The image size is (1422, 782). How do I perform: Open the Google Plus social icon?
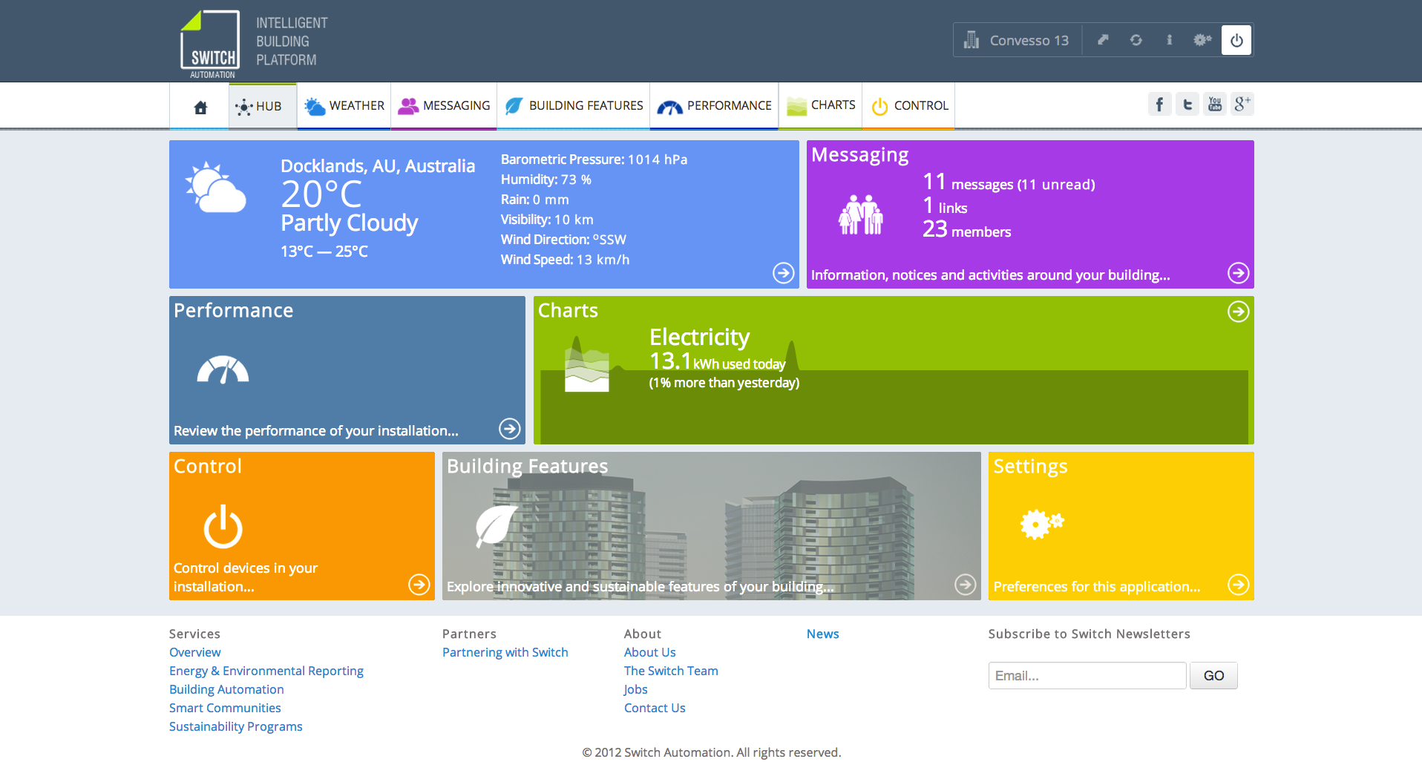pyautogui.click(x=1242, y=105)
